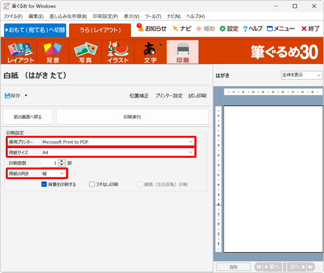Enable フチなし印刷 checkbox
This screenshot has height=273, width=324.
click(x=92, y=184)
